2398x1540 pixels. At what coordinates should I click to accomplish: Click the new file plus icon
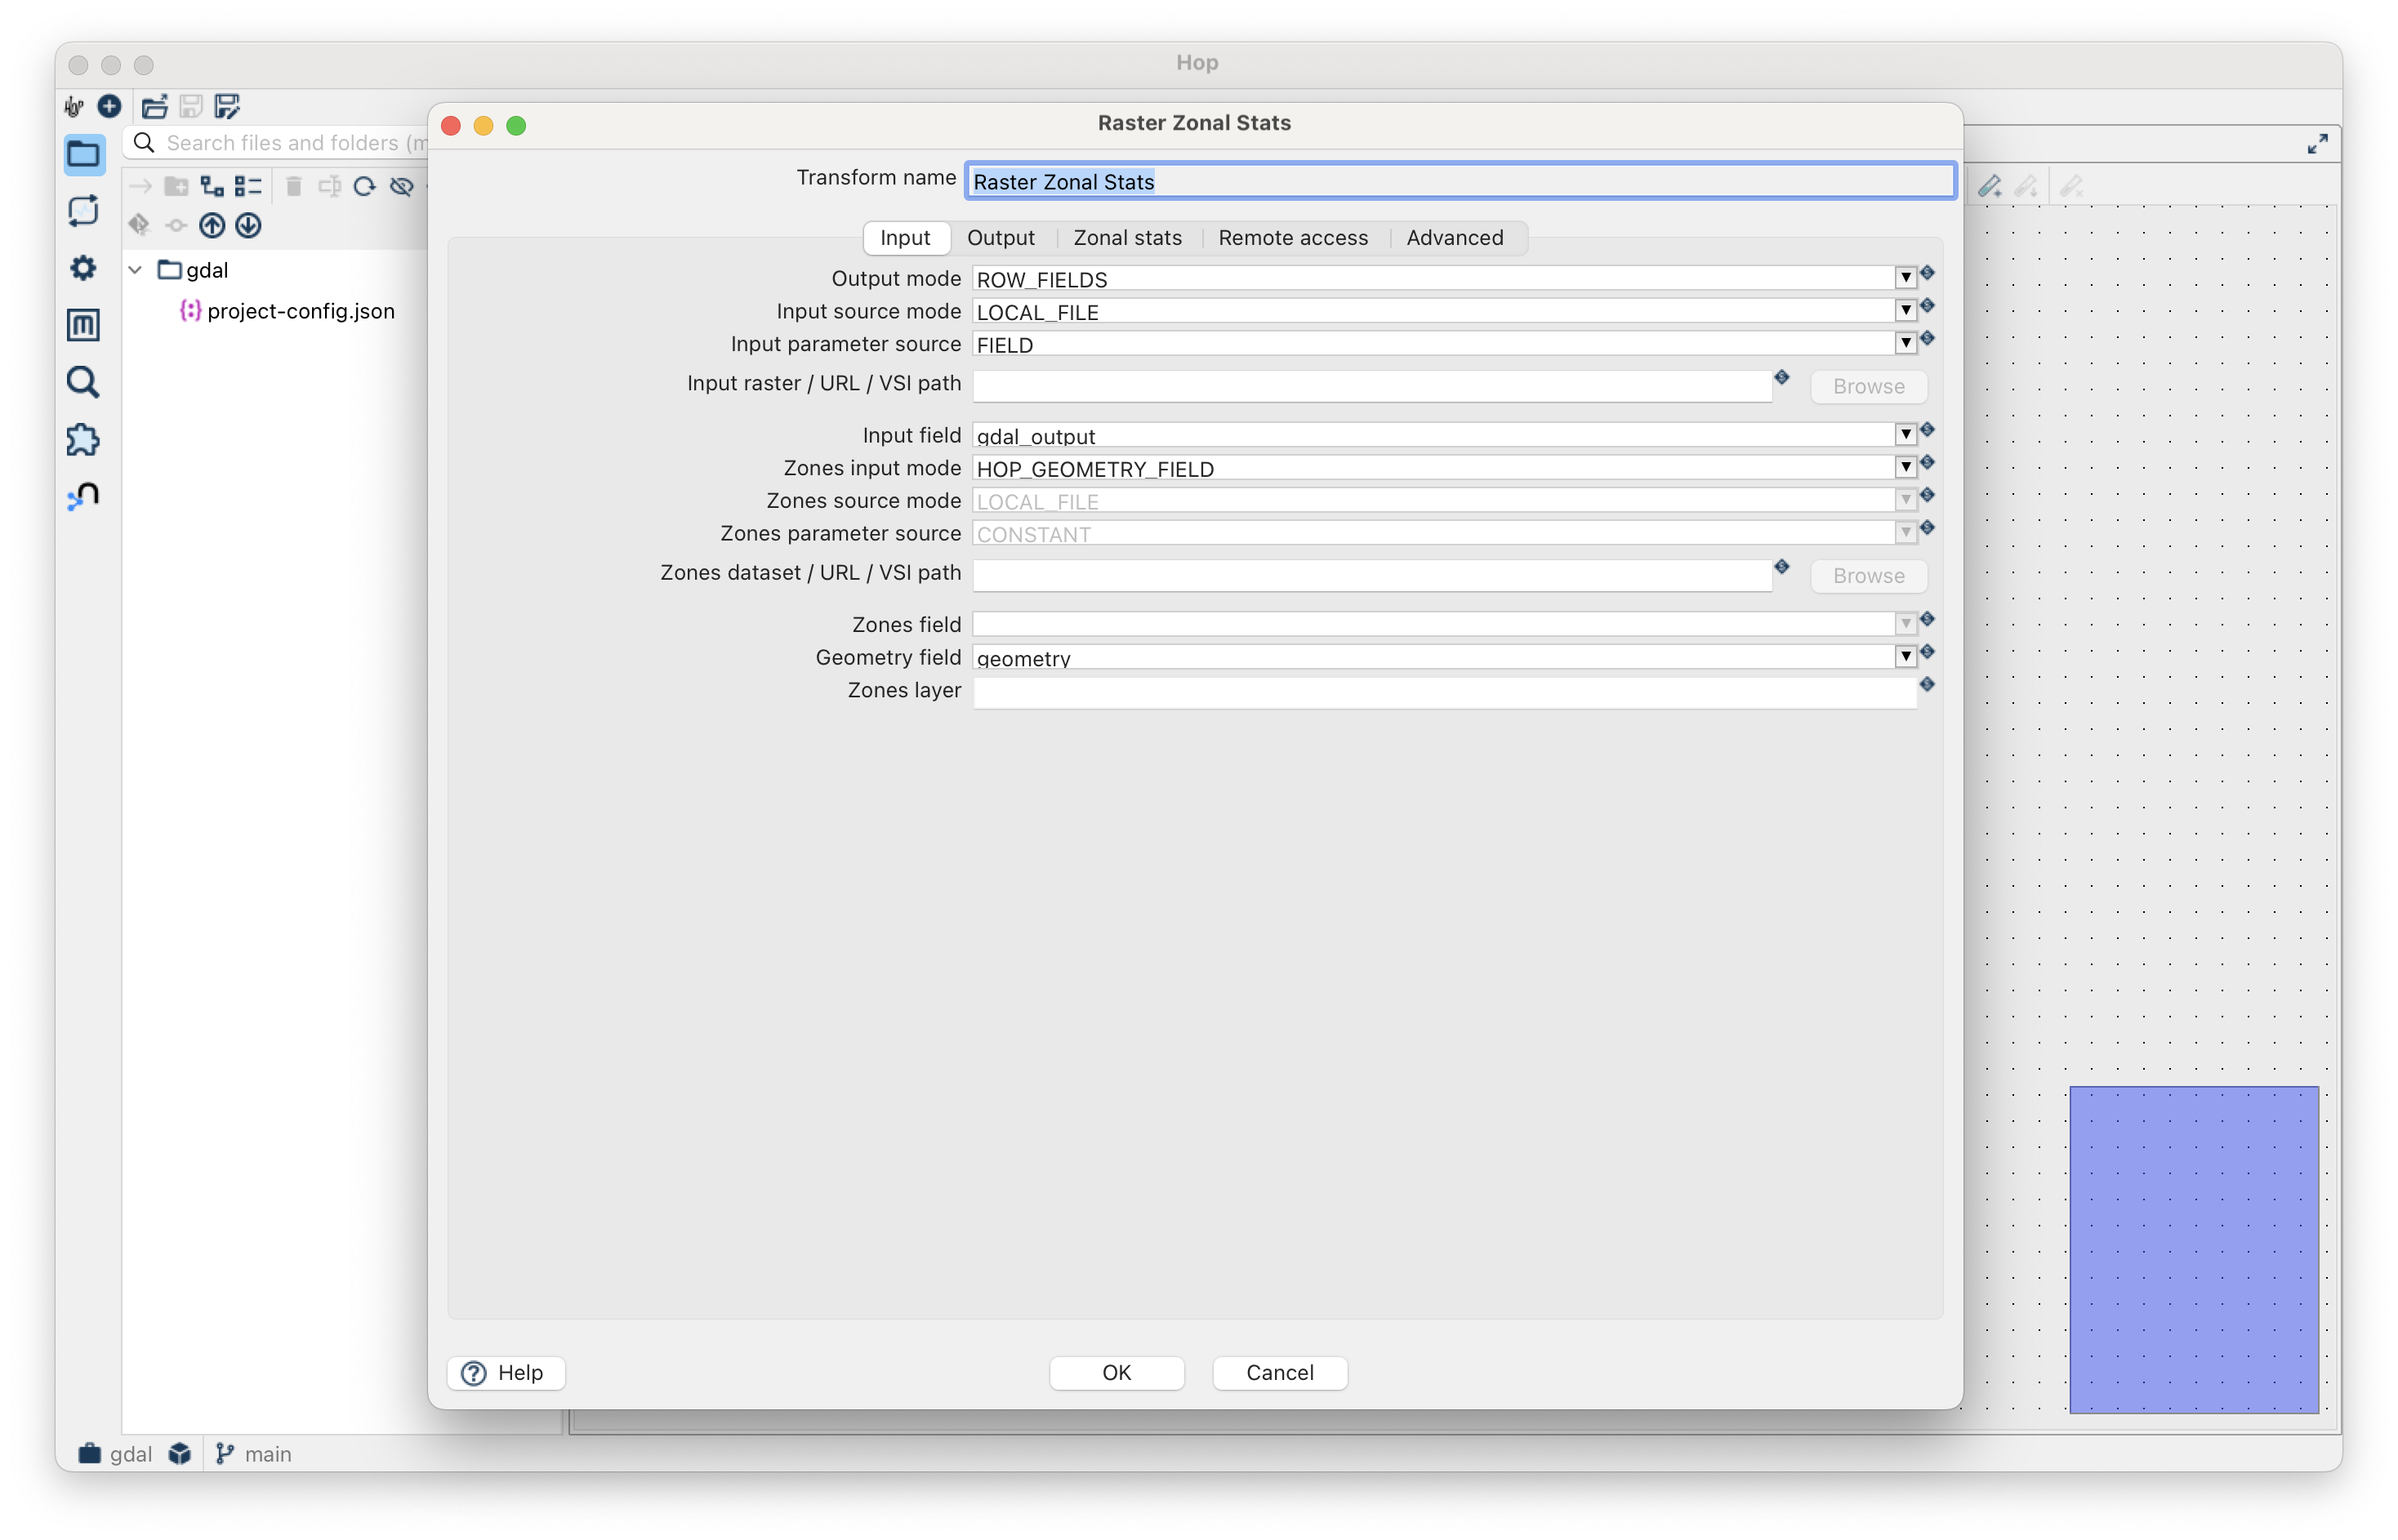click(x=109, y=106)
